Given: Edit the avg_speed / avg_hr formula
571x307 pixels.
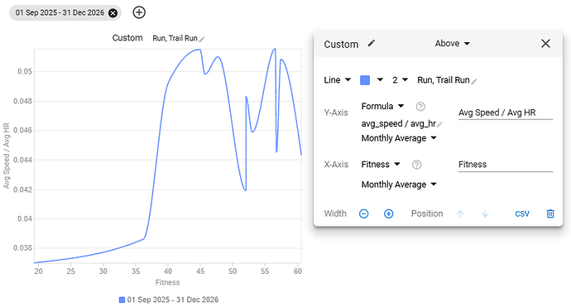Looking at the screenshot, I should click(x=439, y=125).
